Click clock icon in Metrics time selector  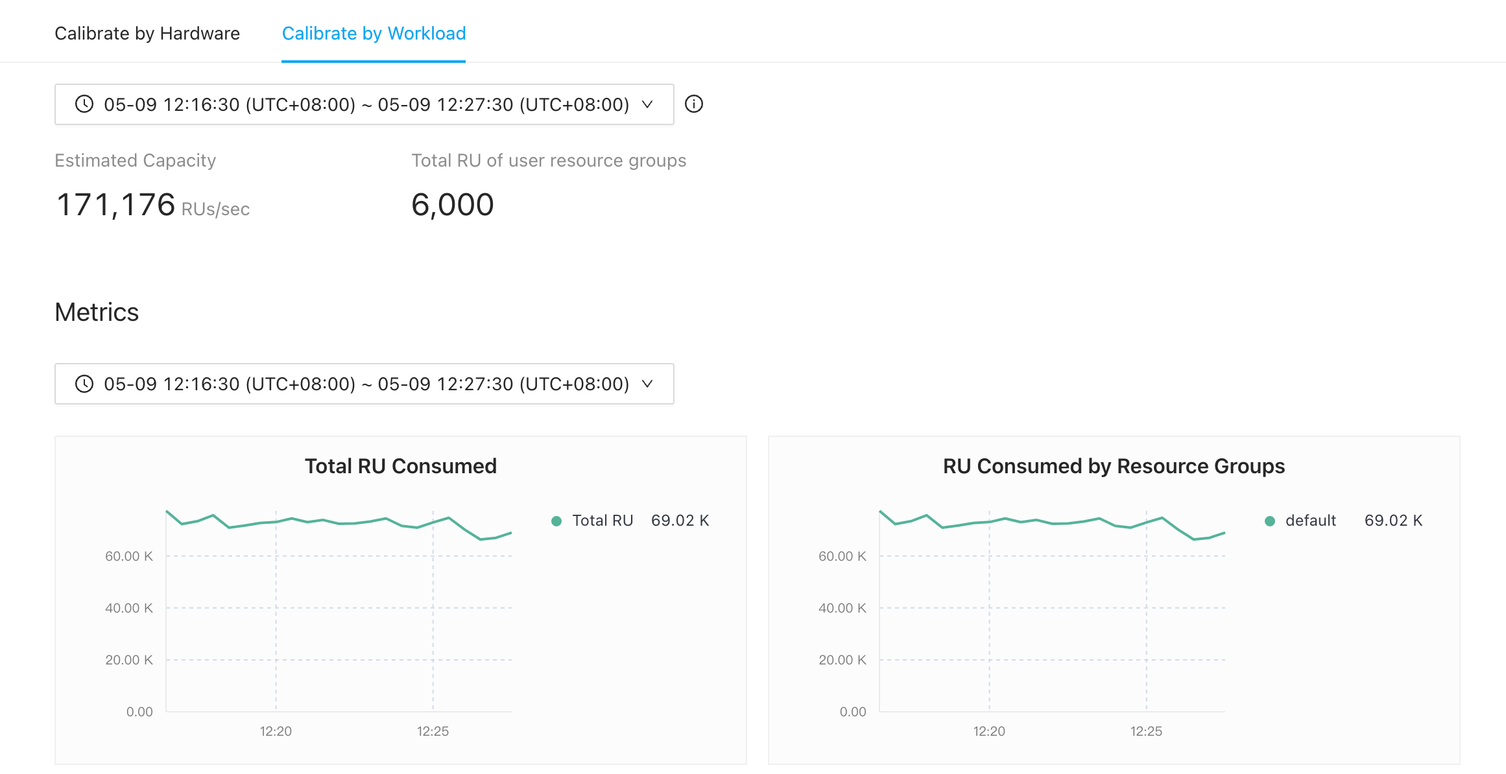84,384
